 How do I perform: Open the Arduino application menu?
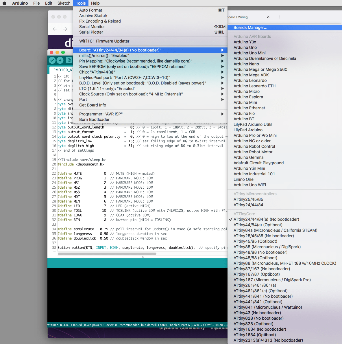pos(20,3)
